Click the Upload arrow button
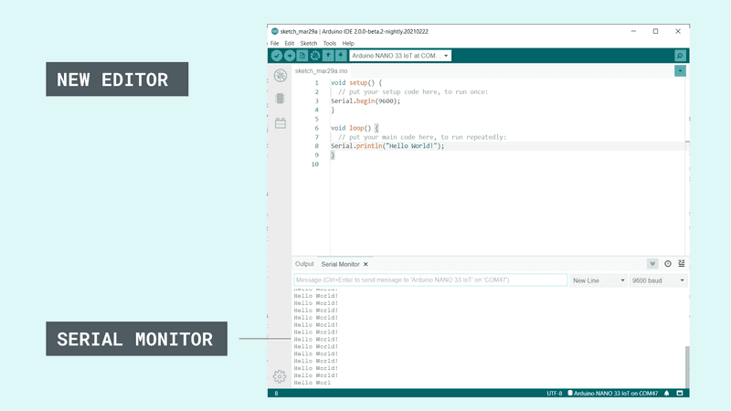 [x=290, y=56]
